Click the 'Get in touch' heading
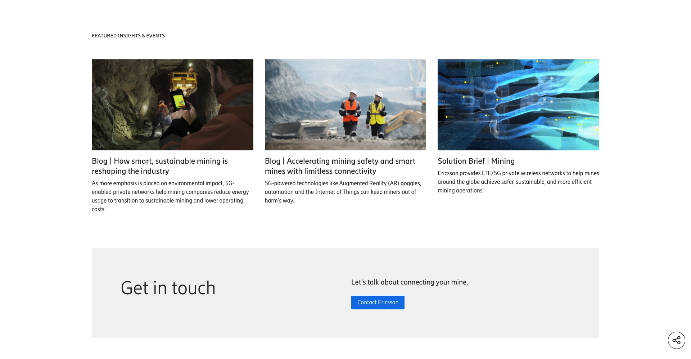 pyautogui.click(x=168, y=288)
